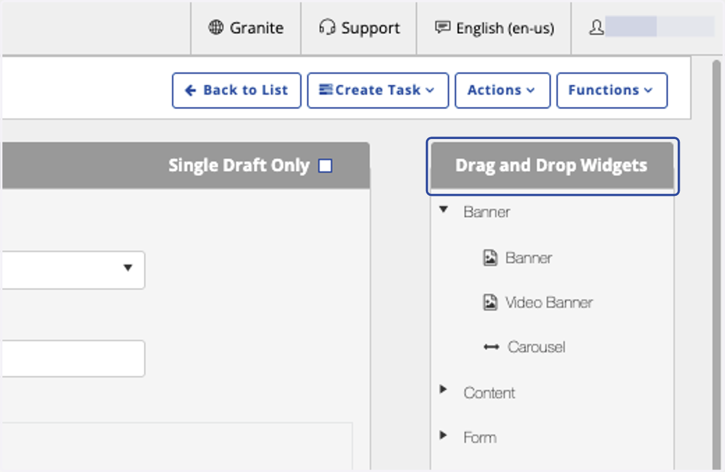Click the empty text input field

(72, 359)
